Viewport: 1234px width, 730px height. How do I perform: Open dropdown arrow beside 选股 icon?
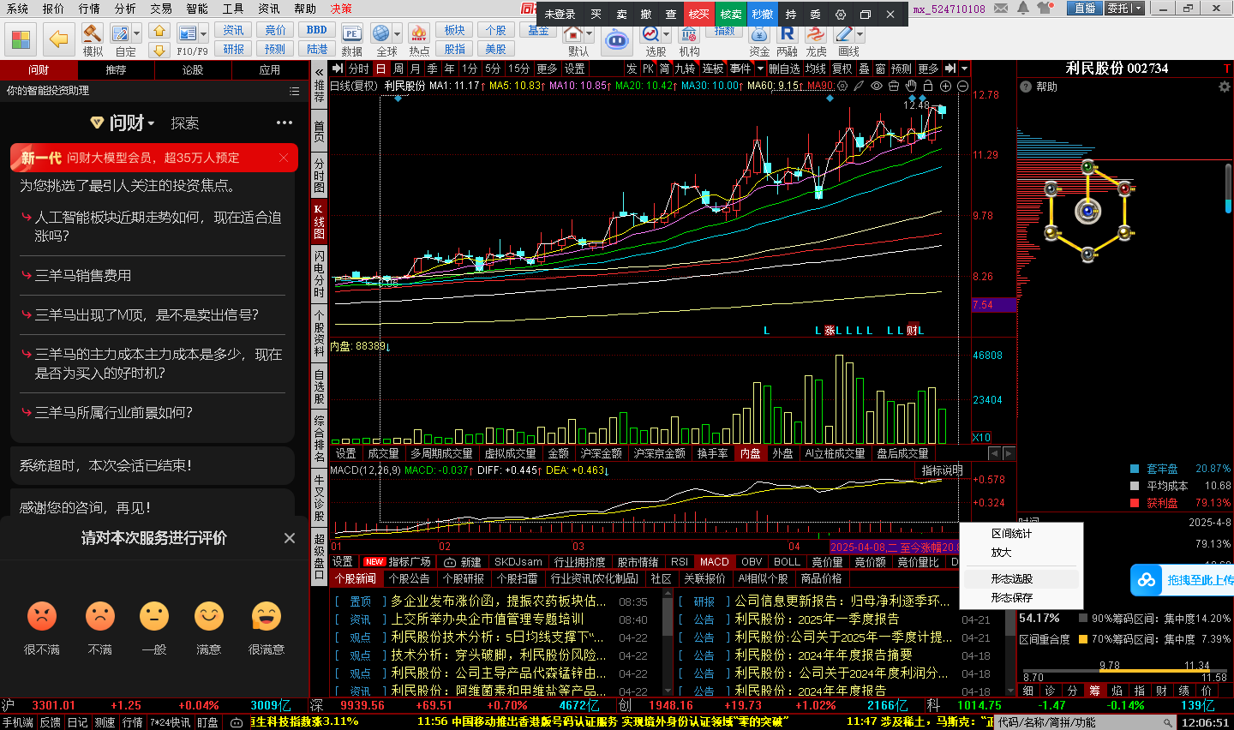[x=667, y=34]
